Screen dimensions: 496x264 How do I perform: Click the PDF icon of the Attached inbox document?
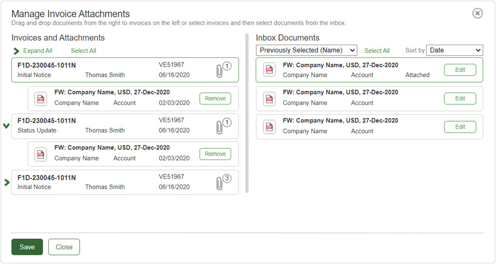tap(269, 70)
